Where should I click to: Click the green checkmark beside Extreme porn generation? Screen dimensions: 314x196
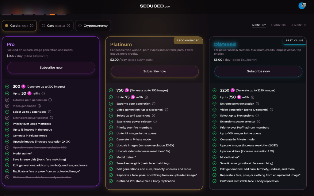[111, 104]
